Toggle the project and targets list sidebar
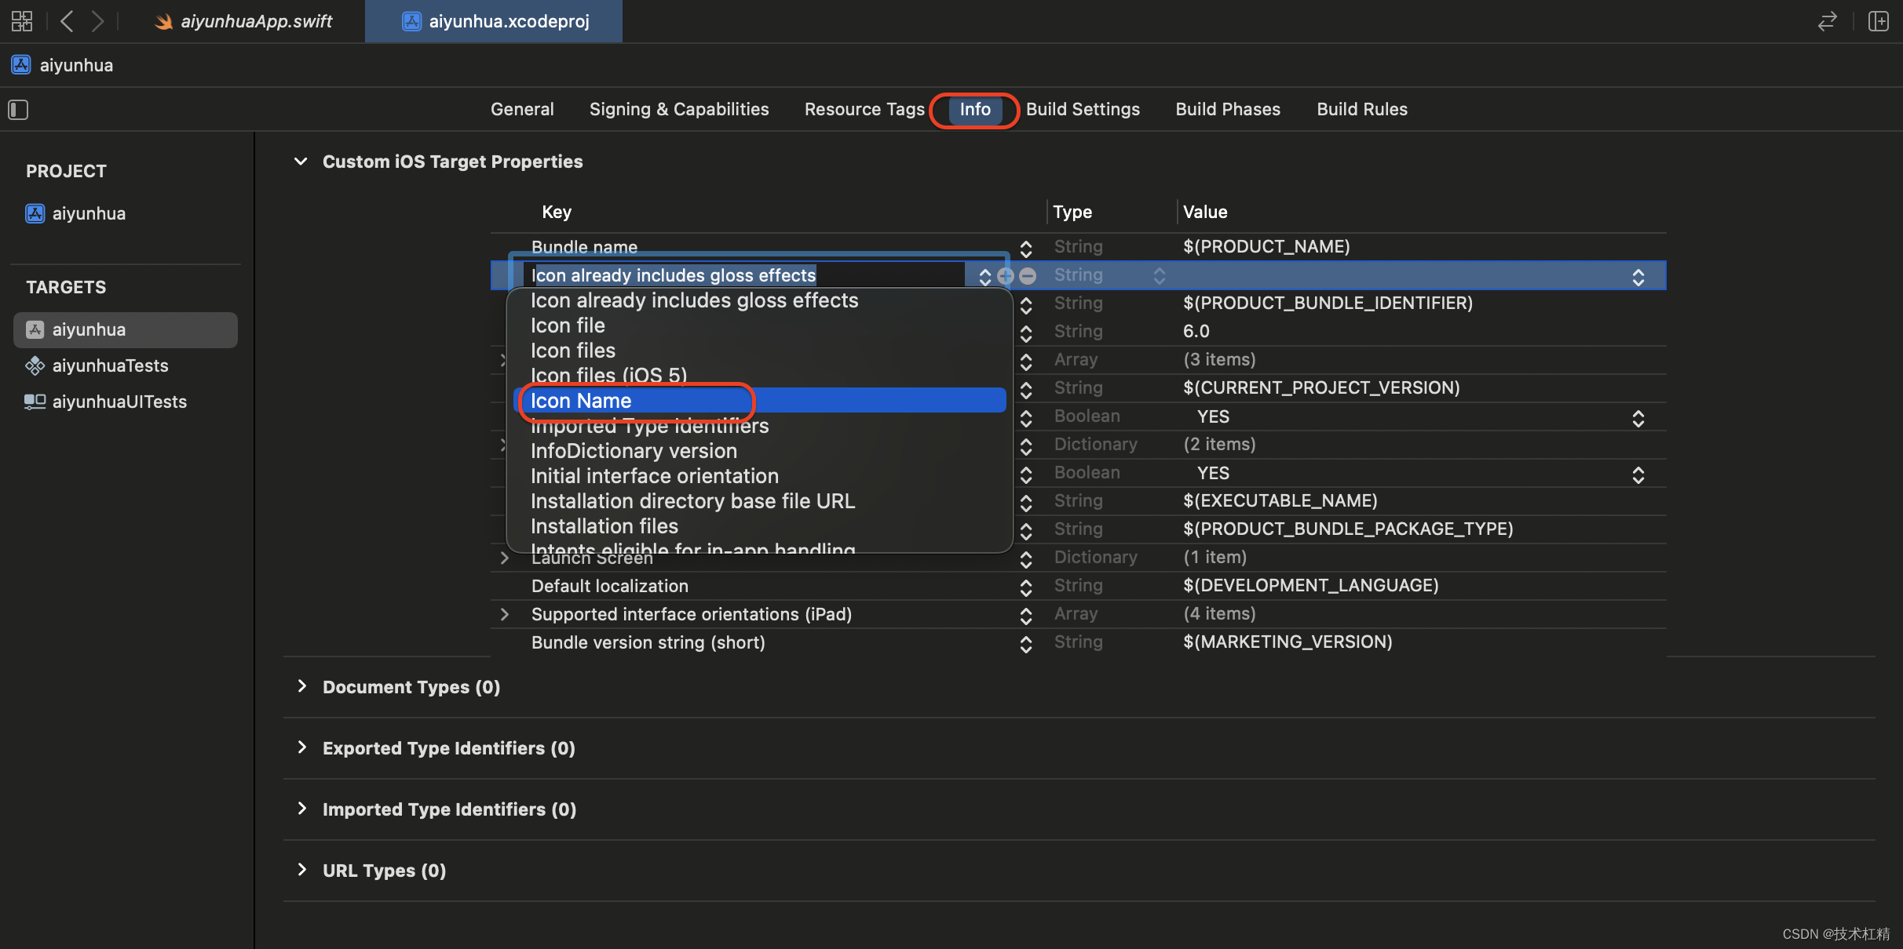Image resolution: width=1903 pixels, height=949 pixels. tap(18, 110)
